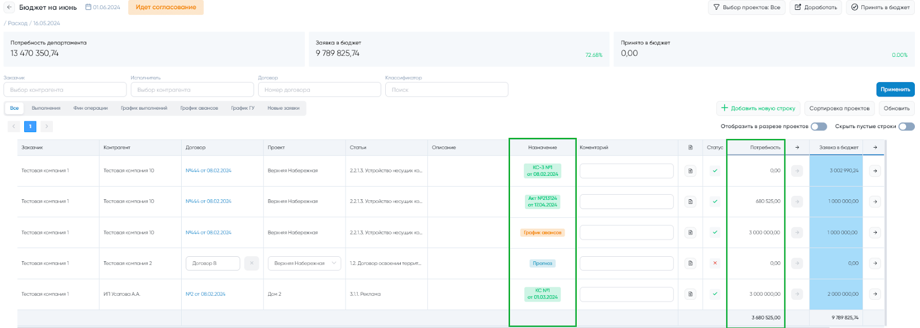Open the Заказчик contractor selection dropdown
920x328 pixels.
coord(65,90)
